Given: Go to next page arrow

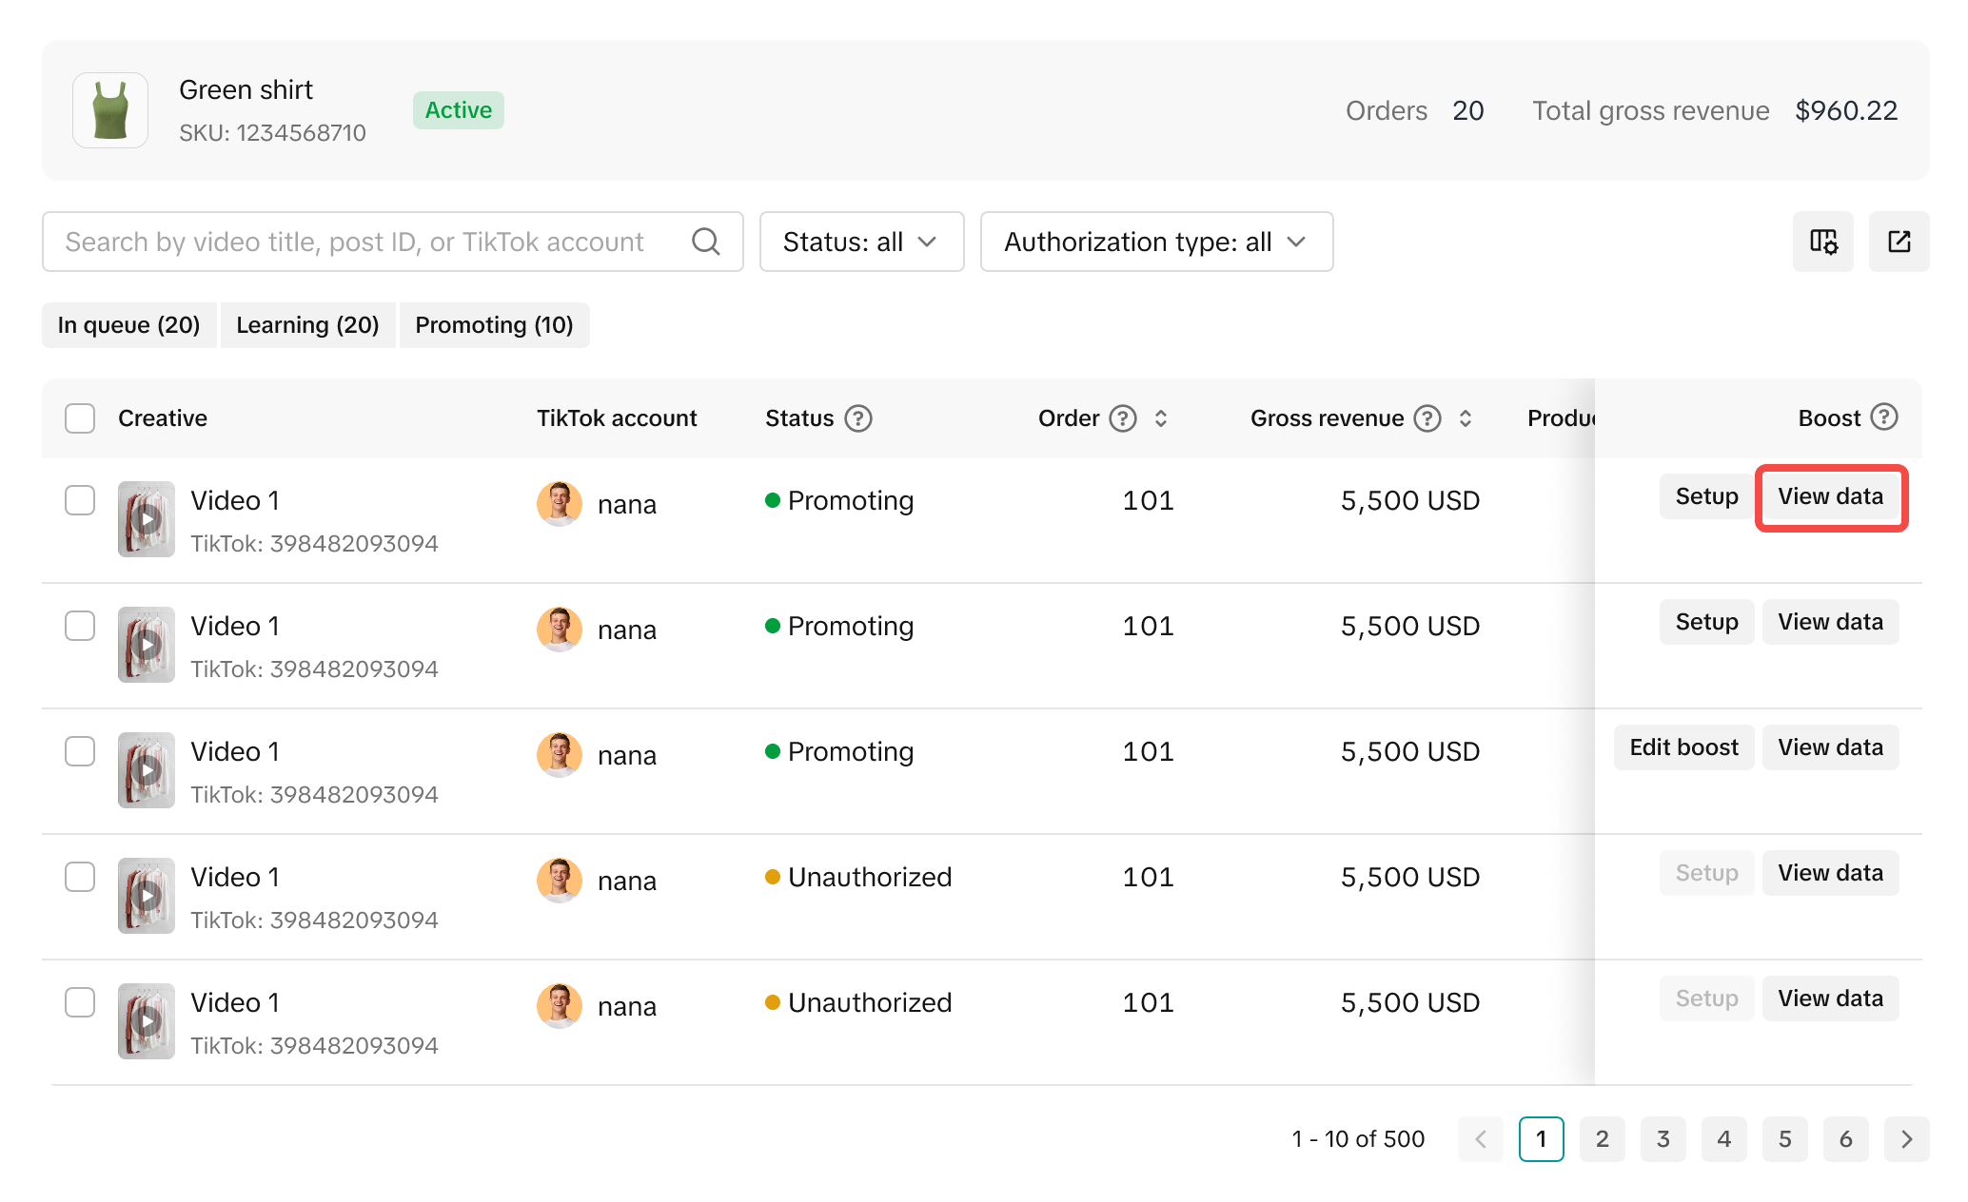Looking at the screenshot, I should 1906,1139.
